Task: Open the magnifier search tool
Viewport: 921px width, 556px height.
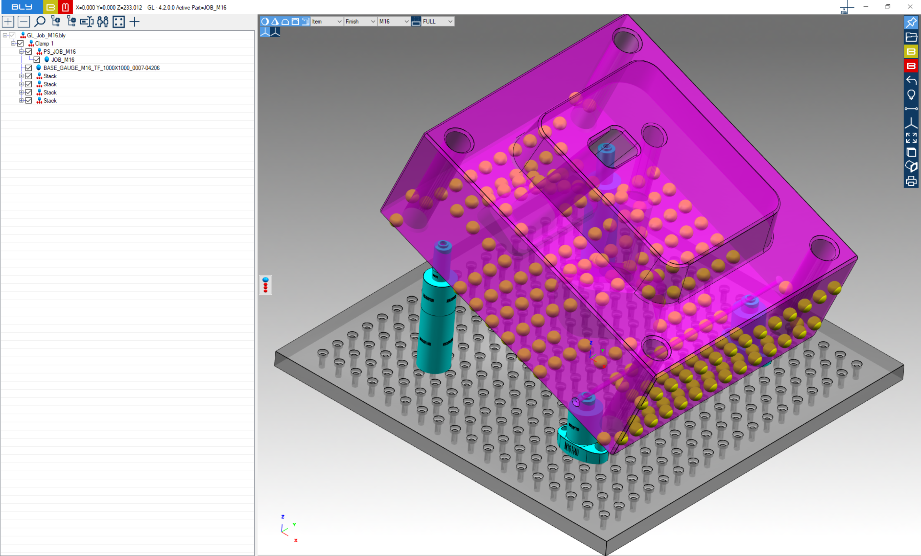Action: [x=40, y=22]
